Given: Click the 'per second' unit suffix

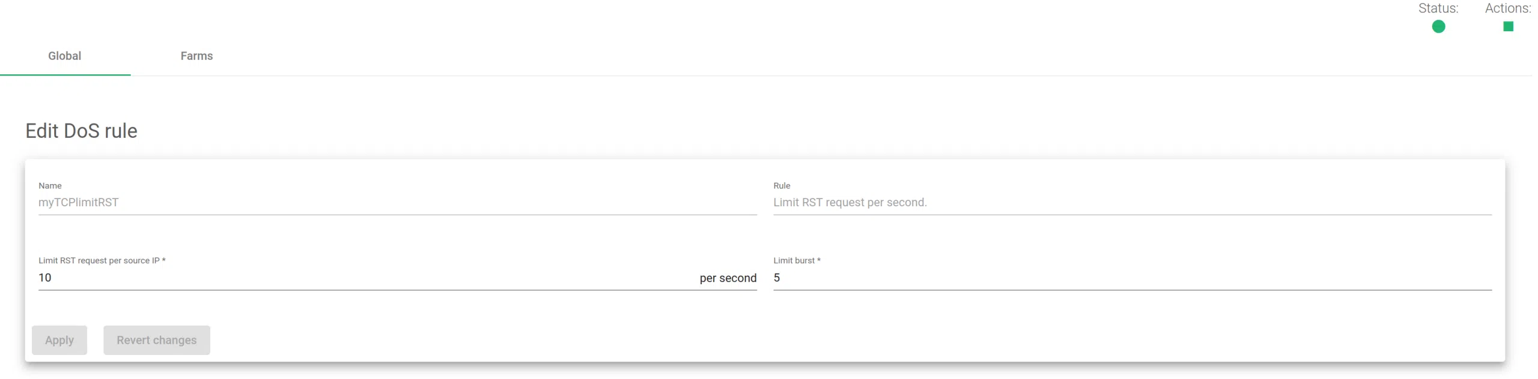Looking at the screenshot, I should click(728, 278).
